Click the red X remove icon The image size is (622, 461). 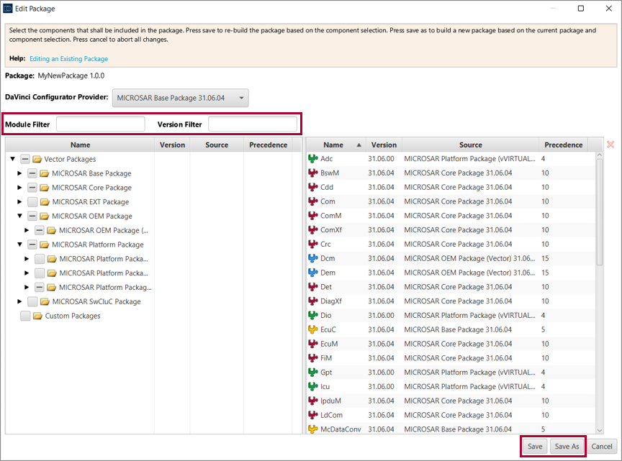tap(610, 145)
